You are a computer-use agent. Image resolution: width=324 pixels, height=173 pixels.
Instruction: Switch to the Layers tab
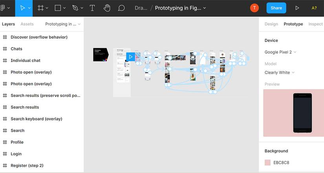(9, 24)
